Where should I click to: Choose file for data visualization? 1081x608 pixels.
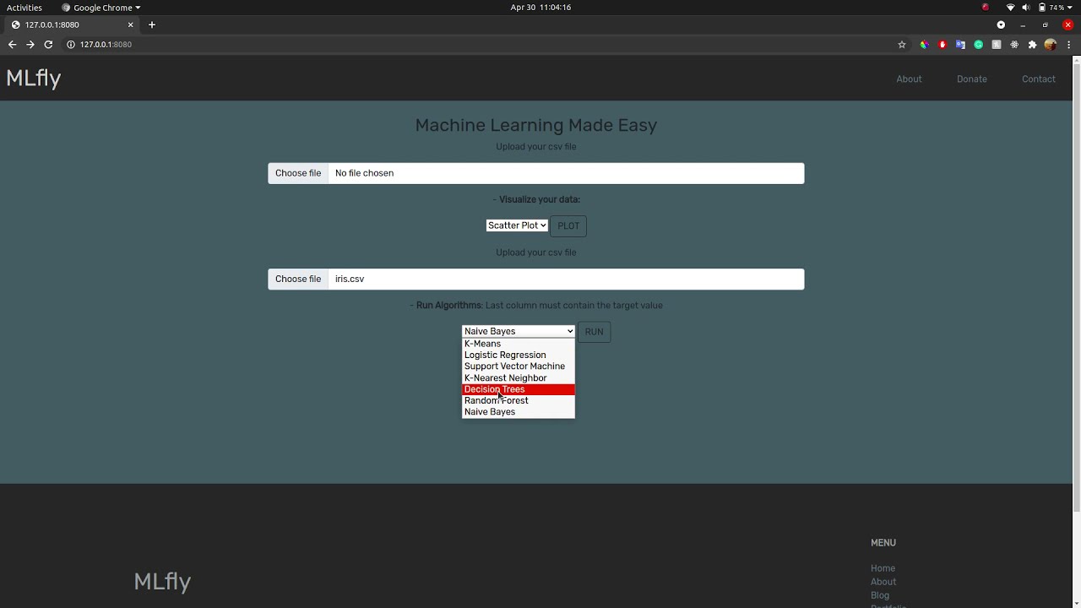coord(298,173)
